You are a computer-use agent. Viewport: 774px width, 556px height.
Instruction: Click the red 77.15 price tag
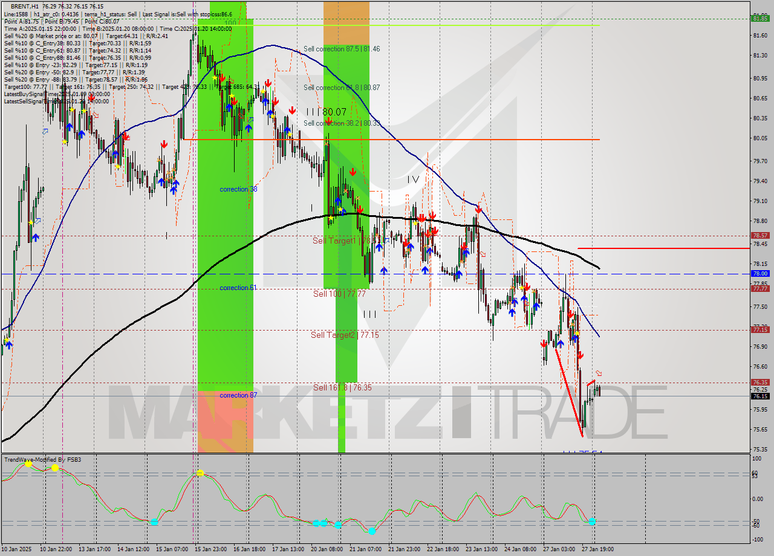coord(760,329)
